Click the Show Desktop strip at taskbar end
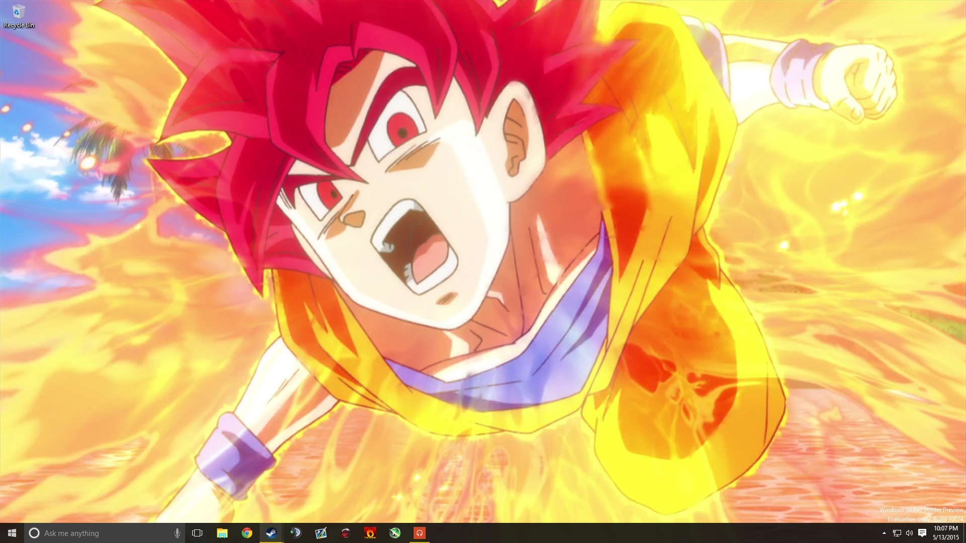The image size is (966, 543). [964, 533]
